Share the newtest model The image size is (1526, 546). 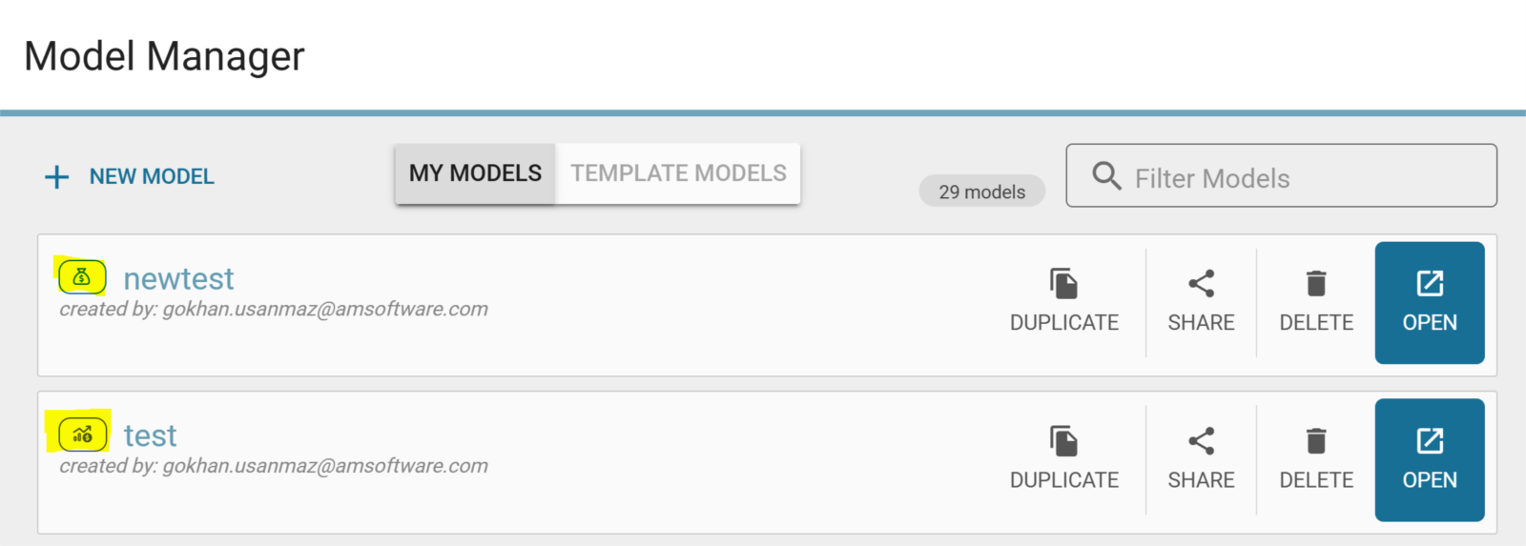pyautogui.click(x=1201, y=301)
